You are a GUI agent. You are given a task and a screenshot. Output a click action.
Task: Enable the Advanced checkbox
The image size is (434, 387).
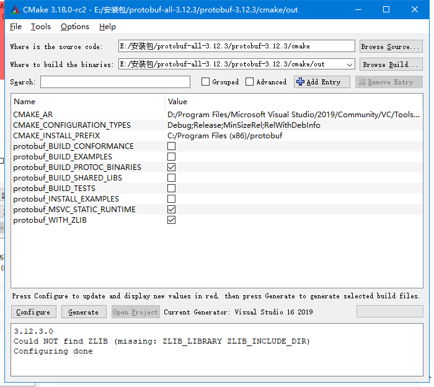pos(249,82)
